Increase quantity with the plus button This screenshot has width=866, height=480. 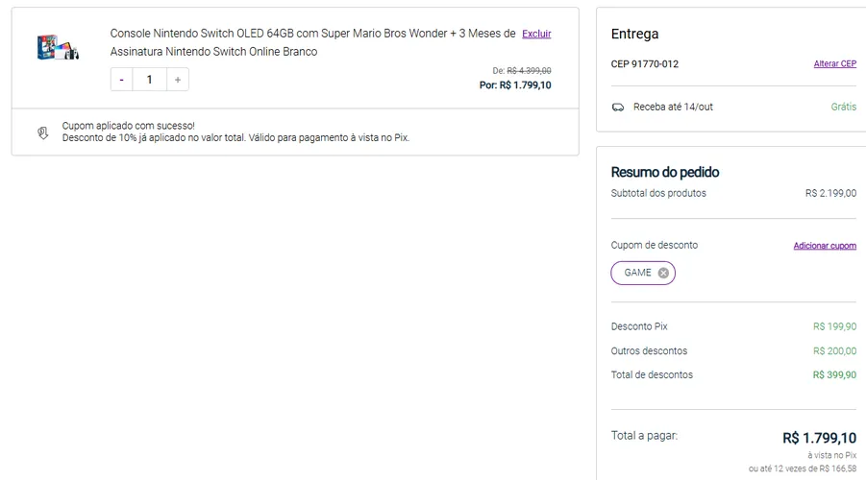point(177,80)
